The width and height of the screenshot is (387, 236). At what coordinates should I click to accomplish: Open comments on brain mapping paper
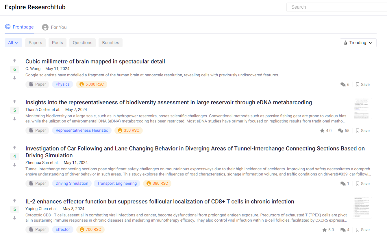(x=345, y=84)
